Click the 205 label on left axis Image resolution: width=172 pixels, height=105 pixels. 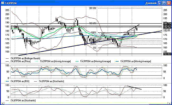[x=7, y=10]
